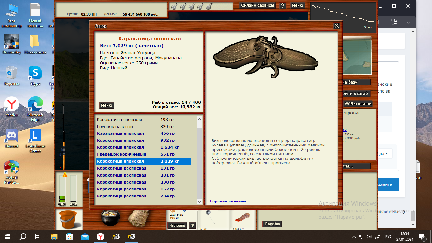The width and height of the screenshot is (432, 243).
Task: Select Каракатица японская 932 гр row
Action: 144,140
